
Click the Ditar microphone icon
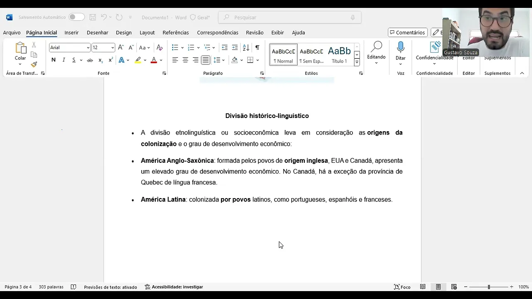point(401,47)
